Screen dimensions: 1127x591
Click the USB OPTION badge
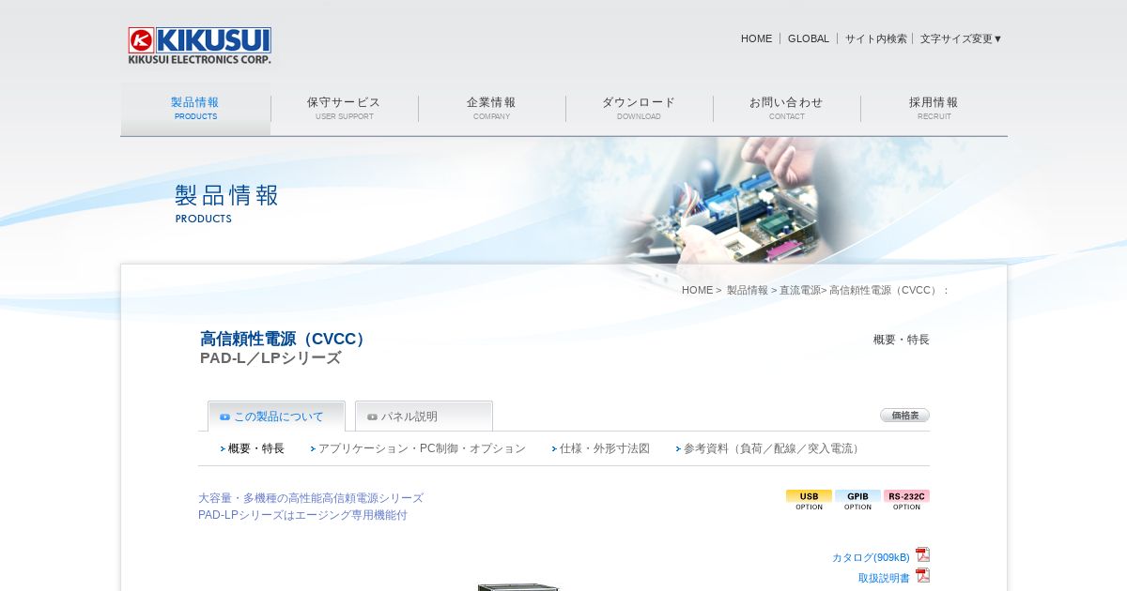coord(809,500)
